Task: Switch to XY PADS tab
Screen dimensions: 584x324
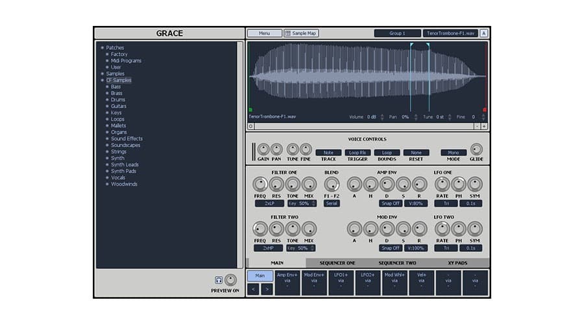Action: 457,262
